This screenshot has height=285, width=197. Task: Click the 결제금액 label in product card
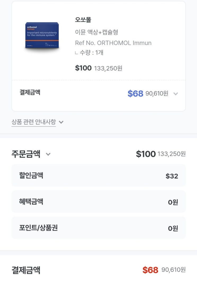coord(30,93)
